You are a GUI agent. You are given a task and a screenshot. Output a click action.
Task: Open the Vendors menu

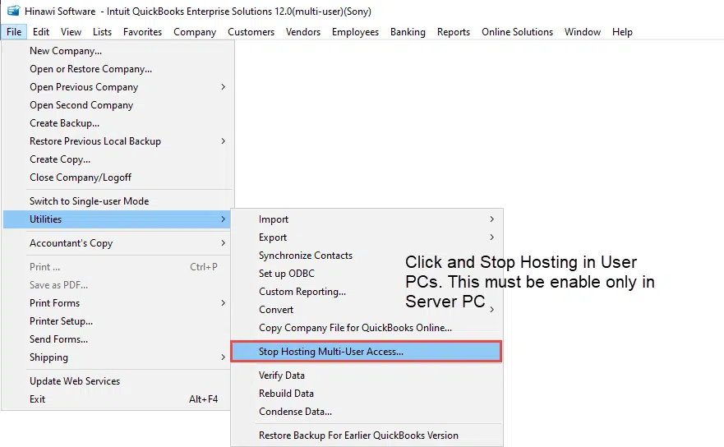coord(303,32)
